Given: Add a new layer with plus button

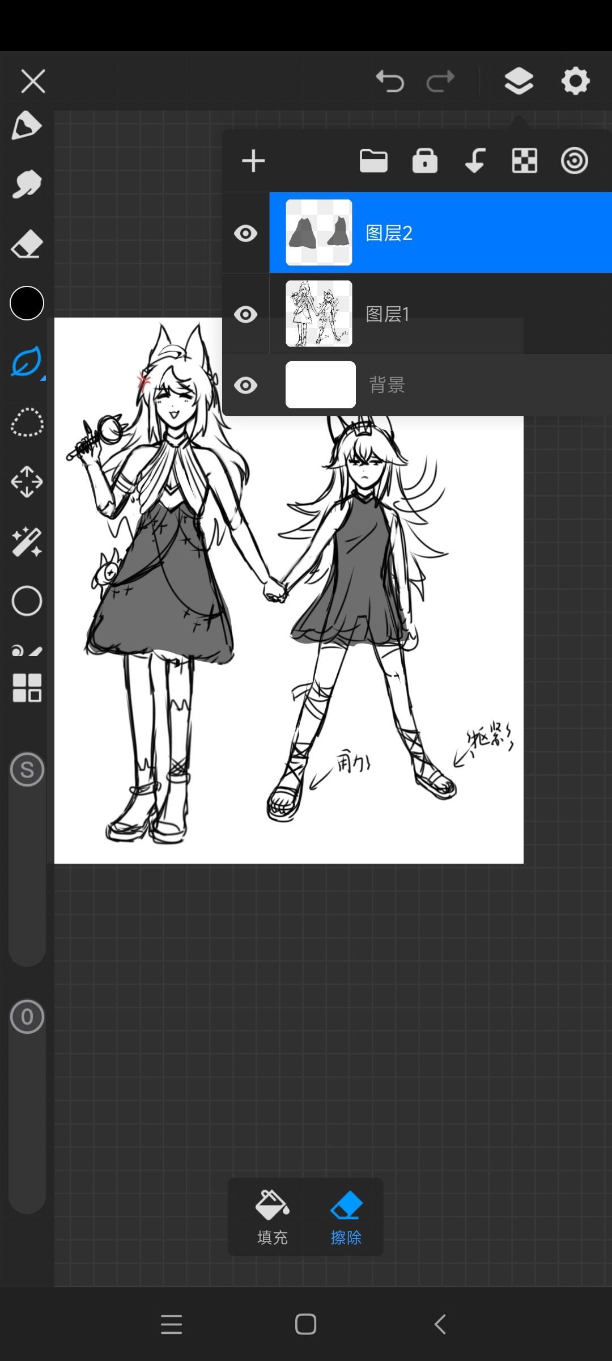Looking at the screenshot, I should tap(253, 161).
